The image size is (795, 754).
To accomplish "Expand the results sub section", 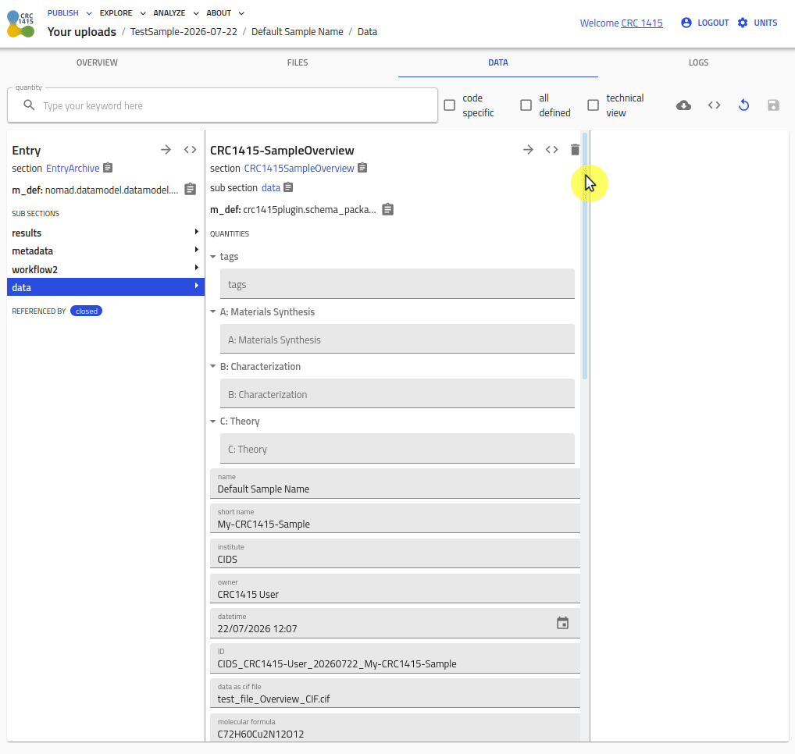I will (105, 233).
